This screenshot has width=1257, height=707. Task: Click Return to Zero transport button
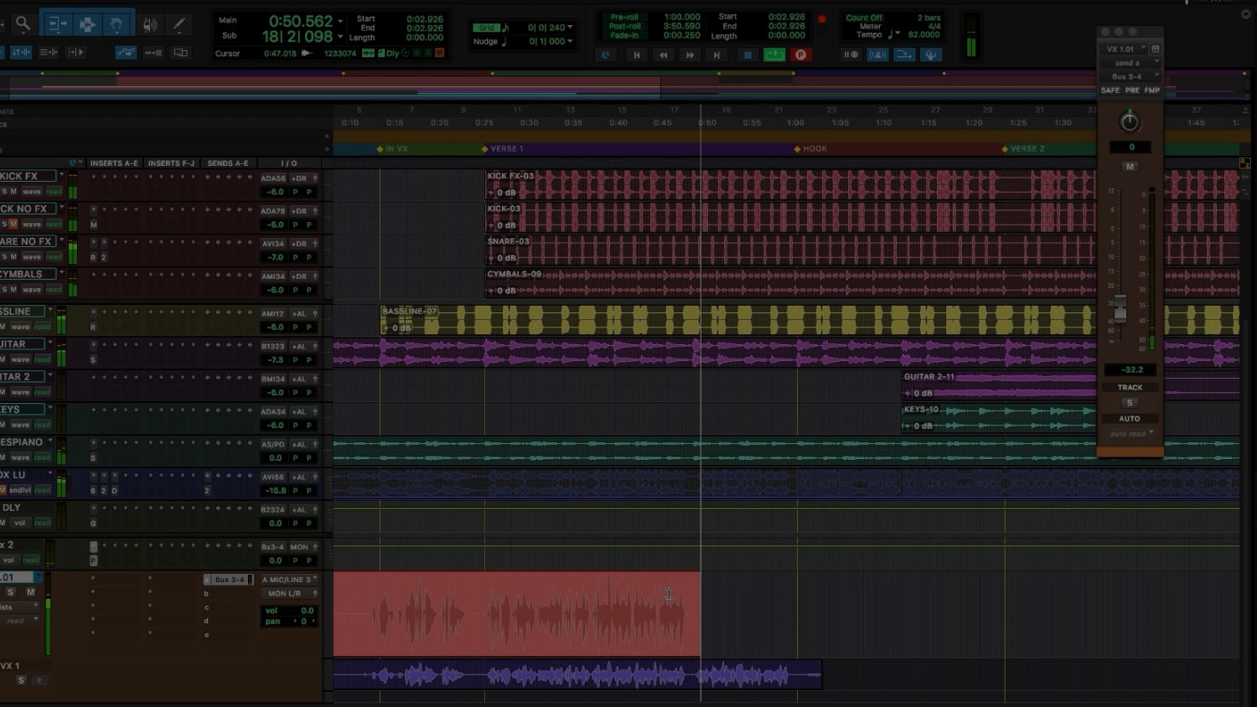pyautogui.click(x=637, y=55)
